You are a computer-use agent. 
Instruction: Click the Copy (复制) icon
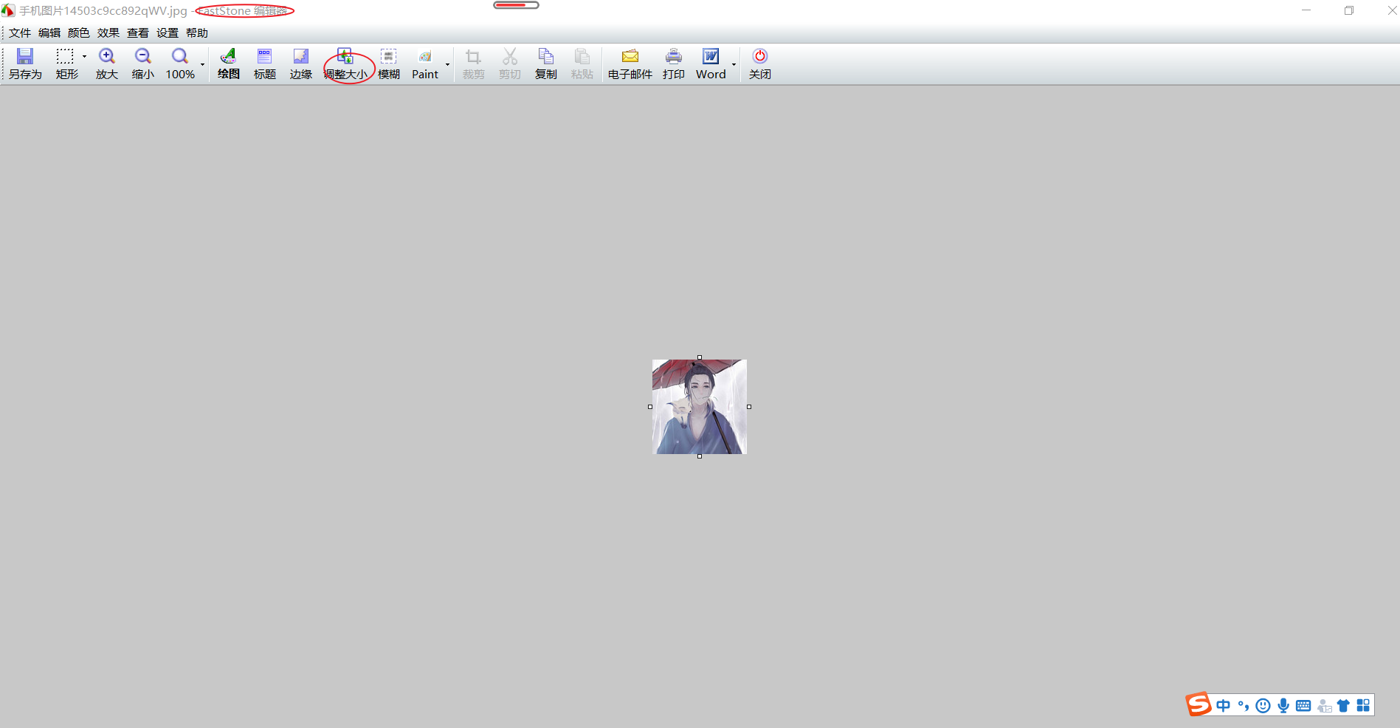coord(546,63)
